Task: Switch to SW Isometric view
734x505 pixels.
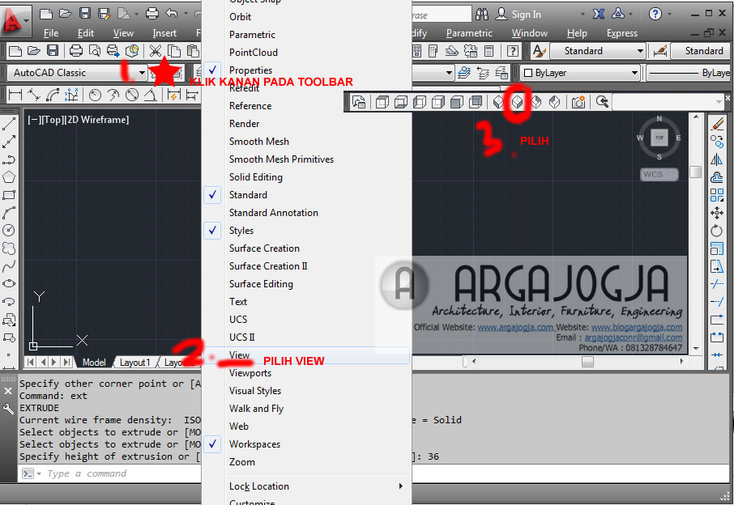Action: tap(498, 101)
